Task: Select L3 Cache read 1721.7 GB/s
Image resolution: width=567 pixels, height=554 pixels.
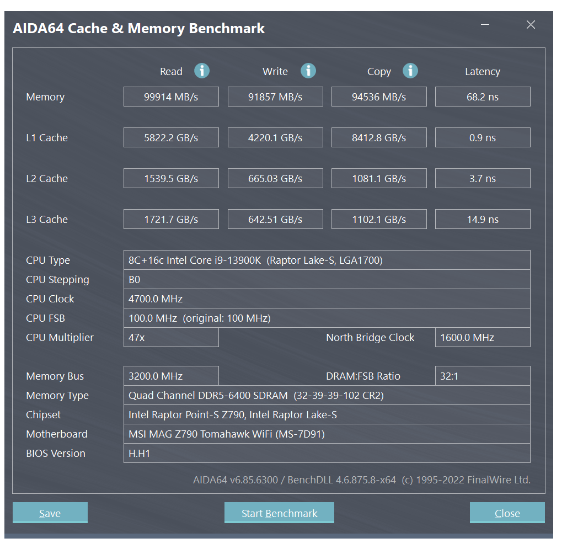Action: point(171,219)
